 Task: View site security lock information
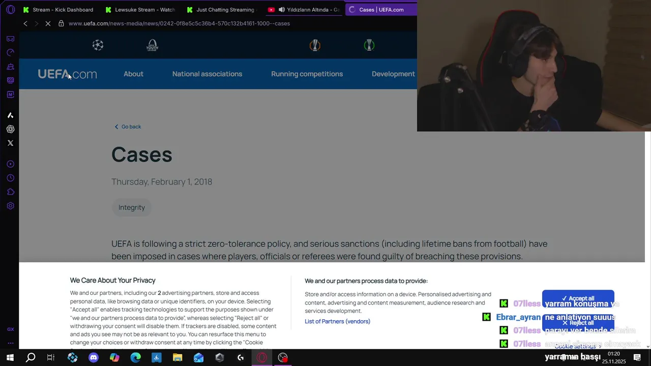(61, 23)
